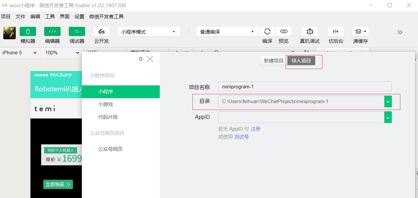The height and width of the screenshot is (198, 418).
Task: Expand the toolbar overflow double-chevron
Action: pos(400,32)
